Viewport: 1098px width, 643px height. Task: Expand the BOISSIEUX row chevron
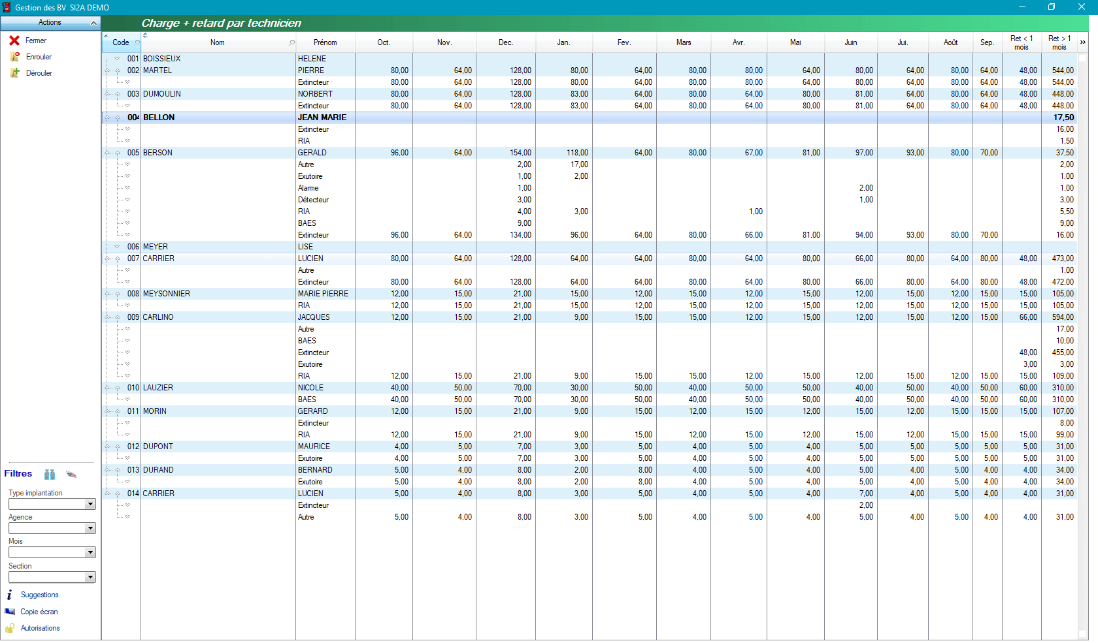(116, 58)
